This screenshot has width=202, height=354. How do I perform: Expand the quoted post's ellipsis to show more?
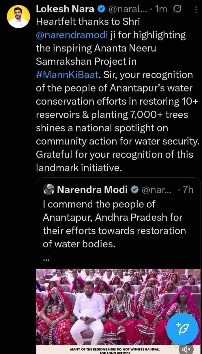coord(46,259)
